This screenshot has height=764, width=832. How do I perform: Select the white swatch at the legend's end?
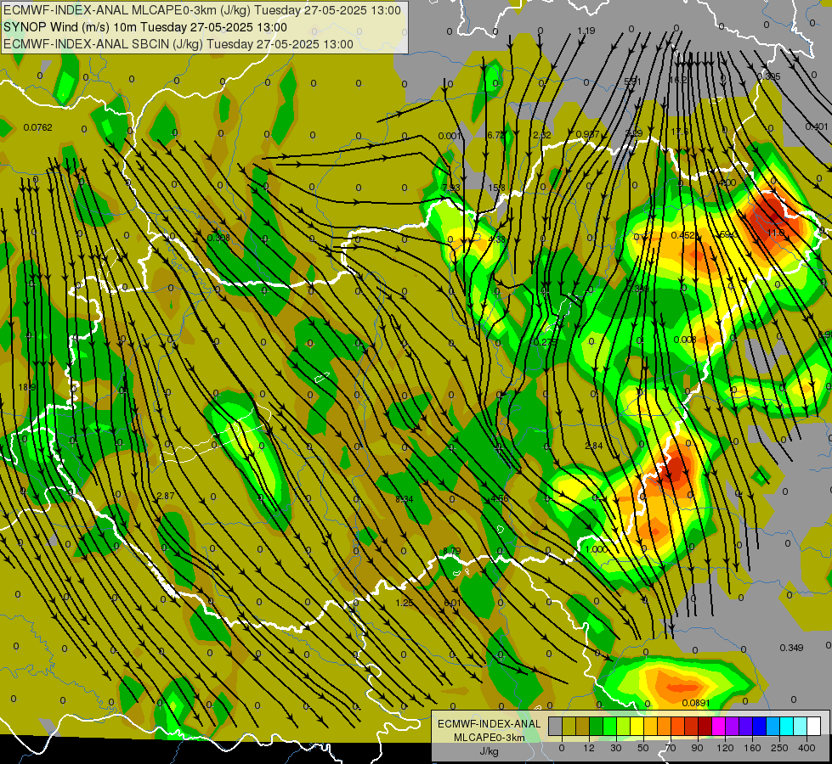pos(814,726)
